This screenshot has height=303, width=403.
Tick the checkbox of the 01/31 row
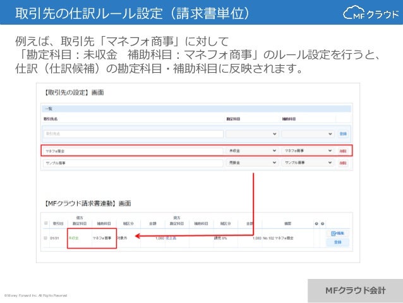[45, 238]
